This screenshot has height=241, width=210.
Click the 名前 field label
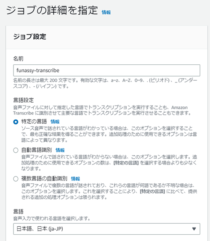click(x=18, y=59)
